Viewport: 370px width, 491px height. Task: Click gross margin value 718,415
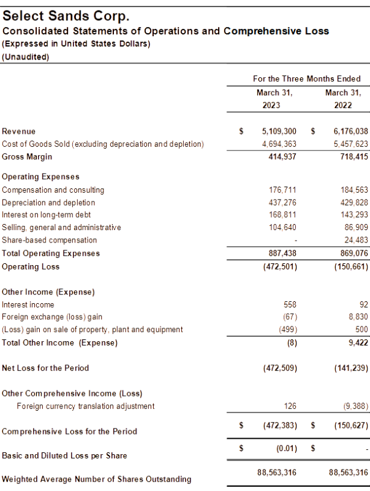[354, 157]
